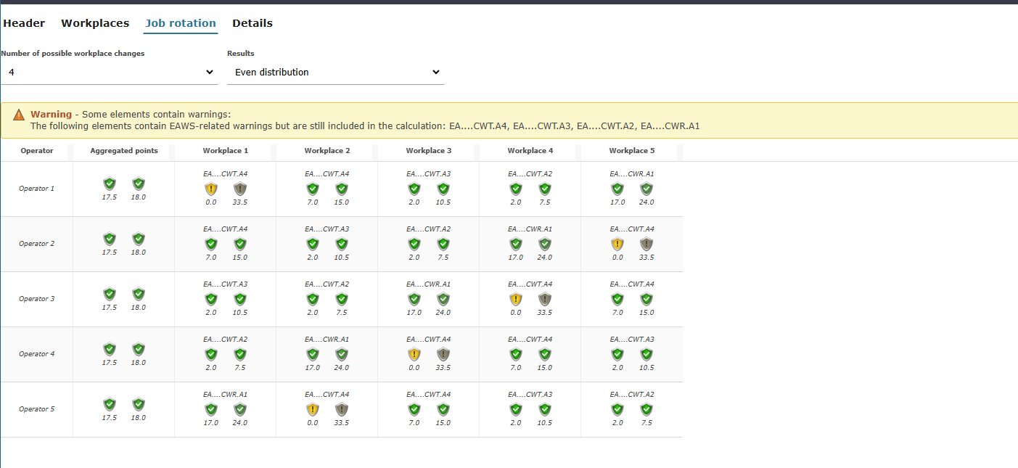The height and width of the screenshot is (468, 1018).
Task: Click the Workplace 3 column header
Action: [429, 151]
